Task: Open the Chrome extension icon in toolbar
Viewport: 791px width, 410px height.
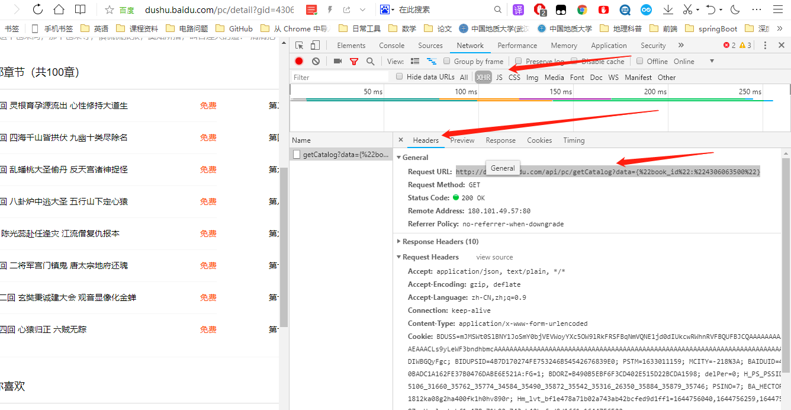Action: pyautogui.click(x=583, y=9)
